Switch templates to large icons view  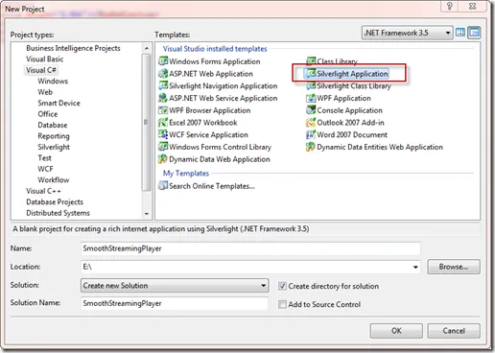point(460,33)
